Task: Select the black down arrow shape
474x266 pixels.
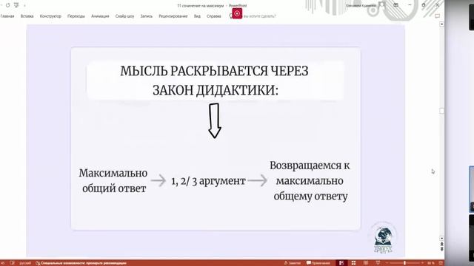Action: [x=215, y=120]
